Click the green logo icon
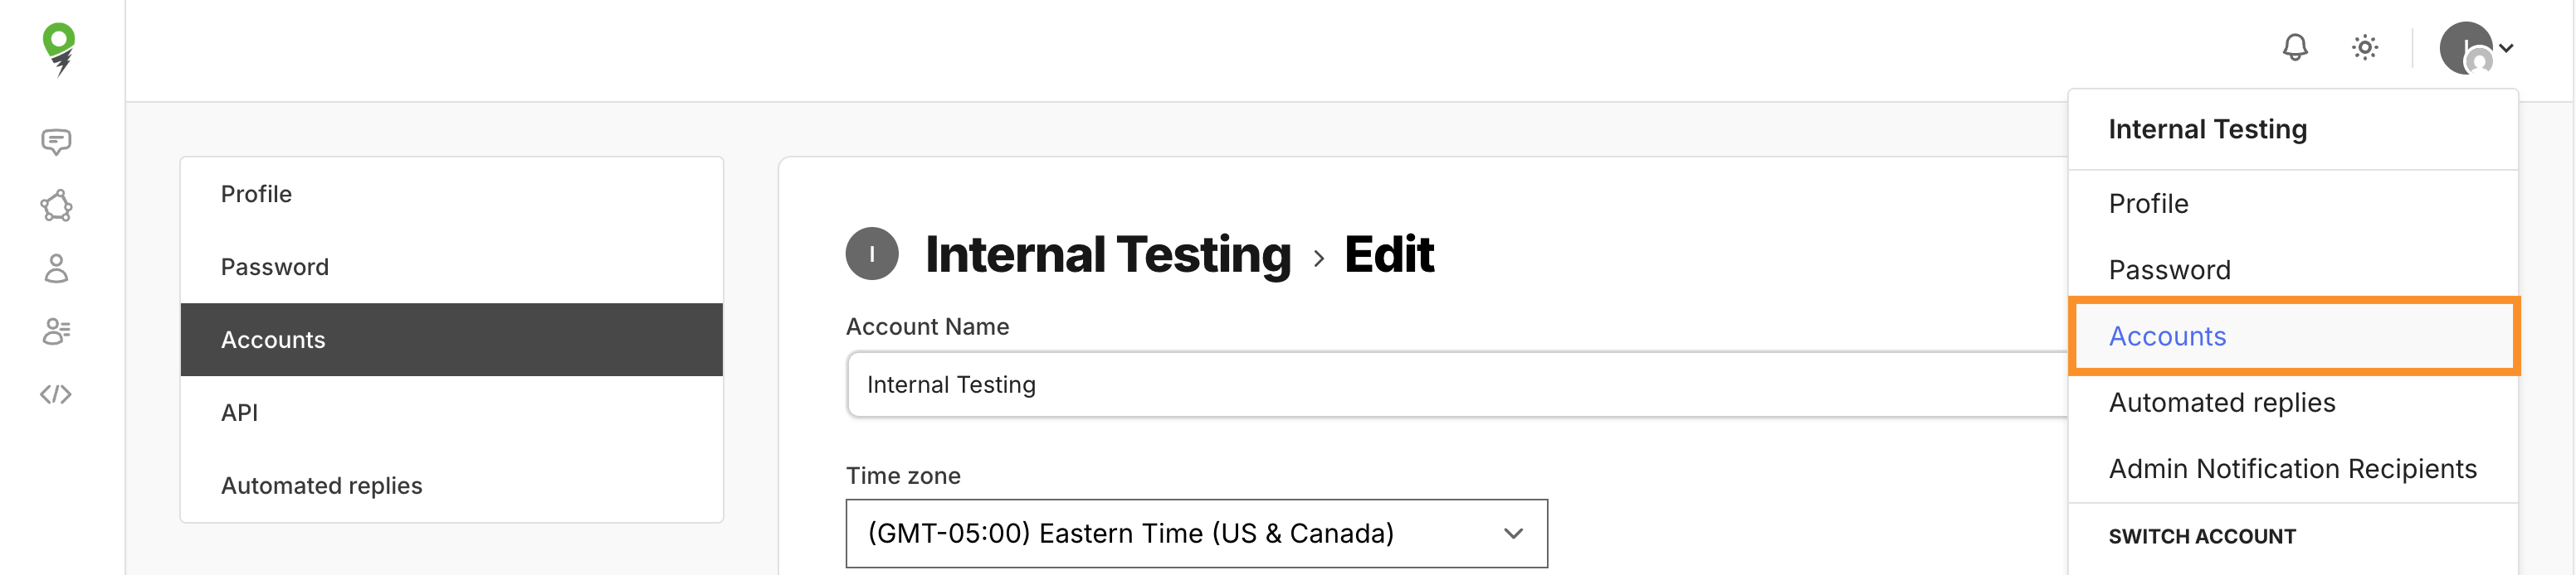2576x575 pixels. [59, 48]
